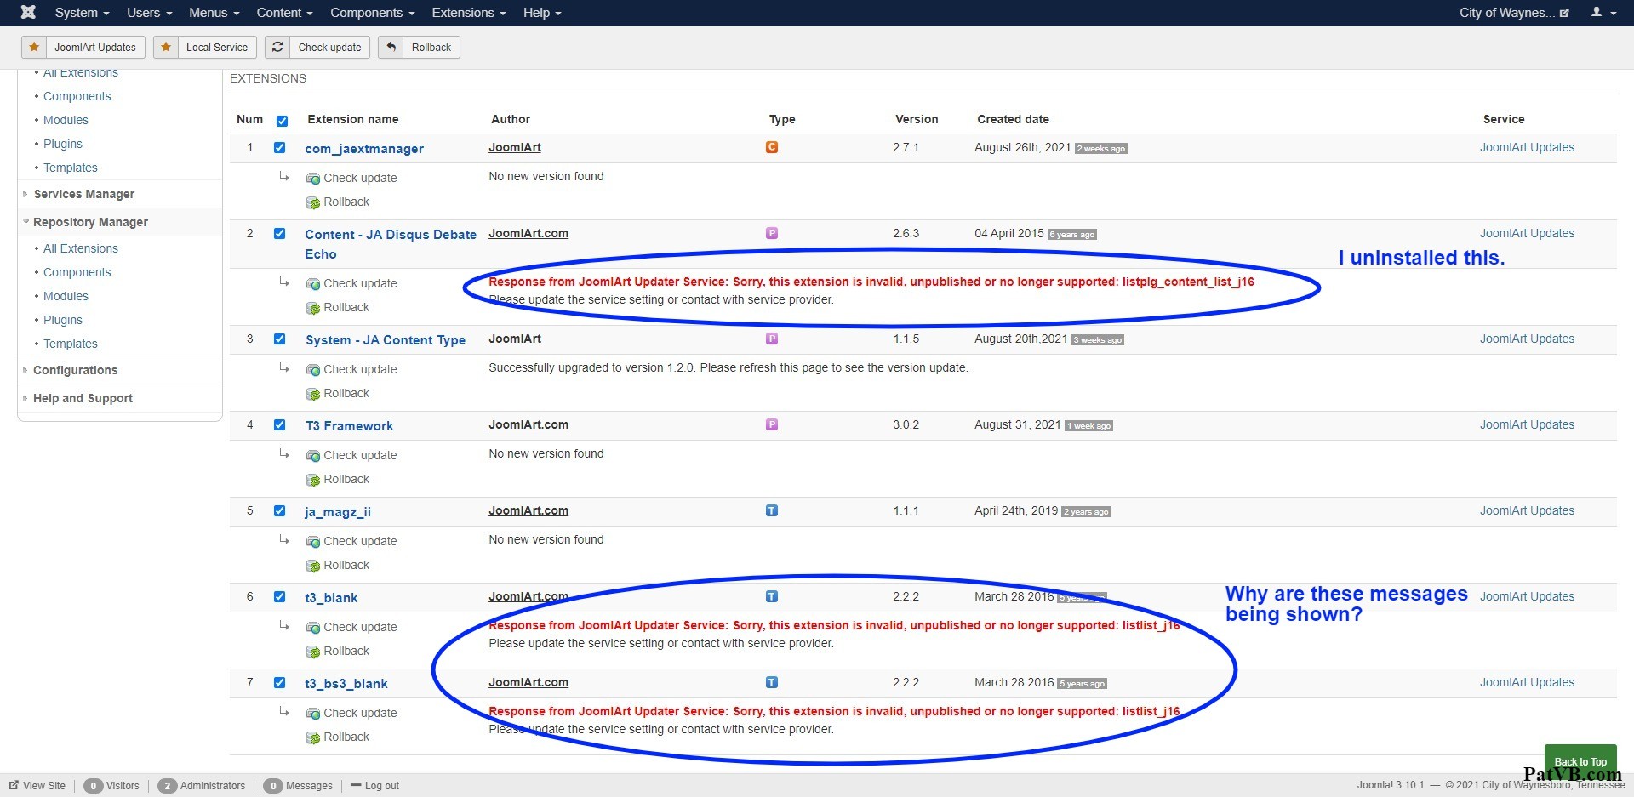The height and width of the screenshot is (797, 1634).
Task: Open the user account dropdown
Action: [x=1603, y=13]
